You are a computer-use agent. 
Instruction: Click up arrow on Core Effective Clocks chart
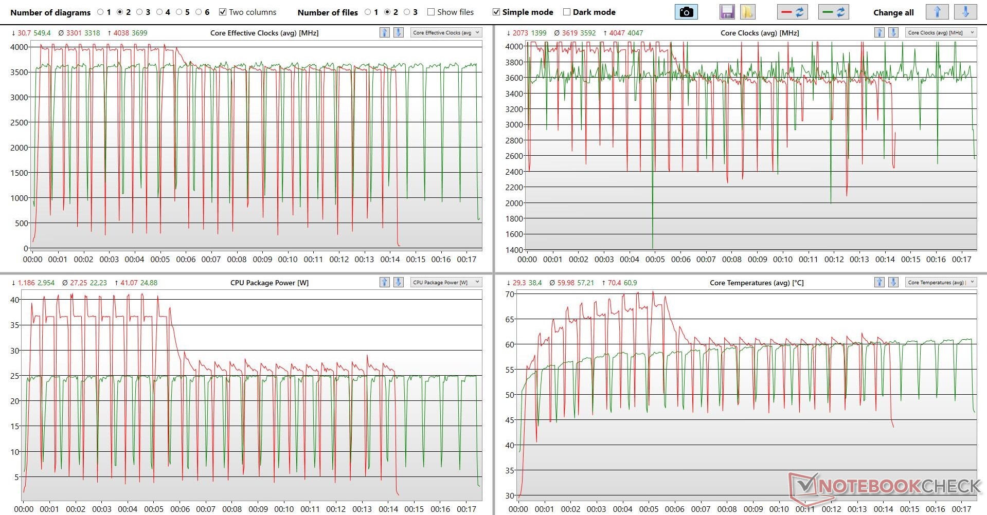pyautogui.click(x=384, y=32)
